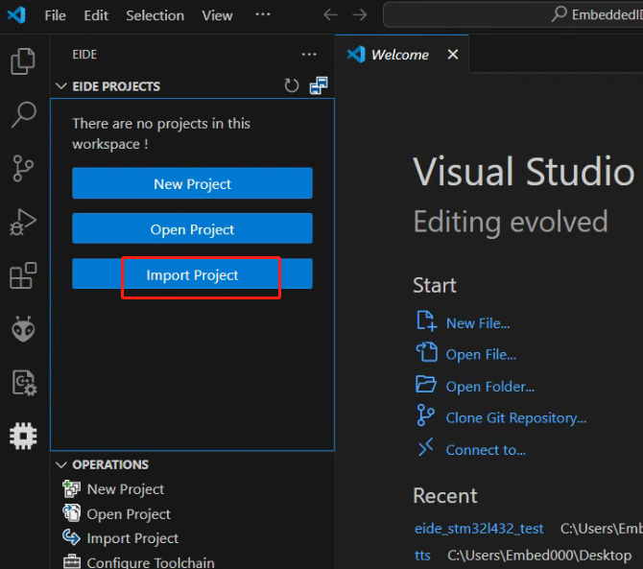Click Open Project in Operations list
The width and height of the screenshot is (643, 569).
click(129, 514)
